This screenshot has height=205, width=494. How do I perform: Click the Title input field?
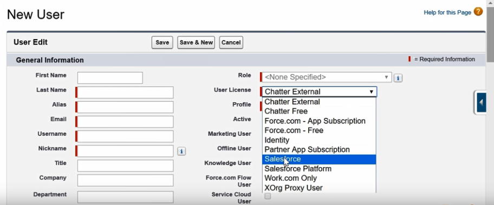pos(125,166)
